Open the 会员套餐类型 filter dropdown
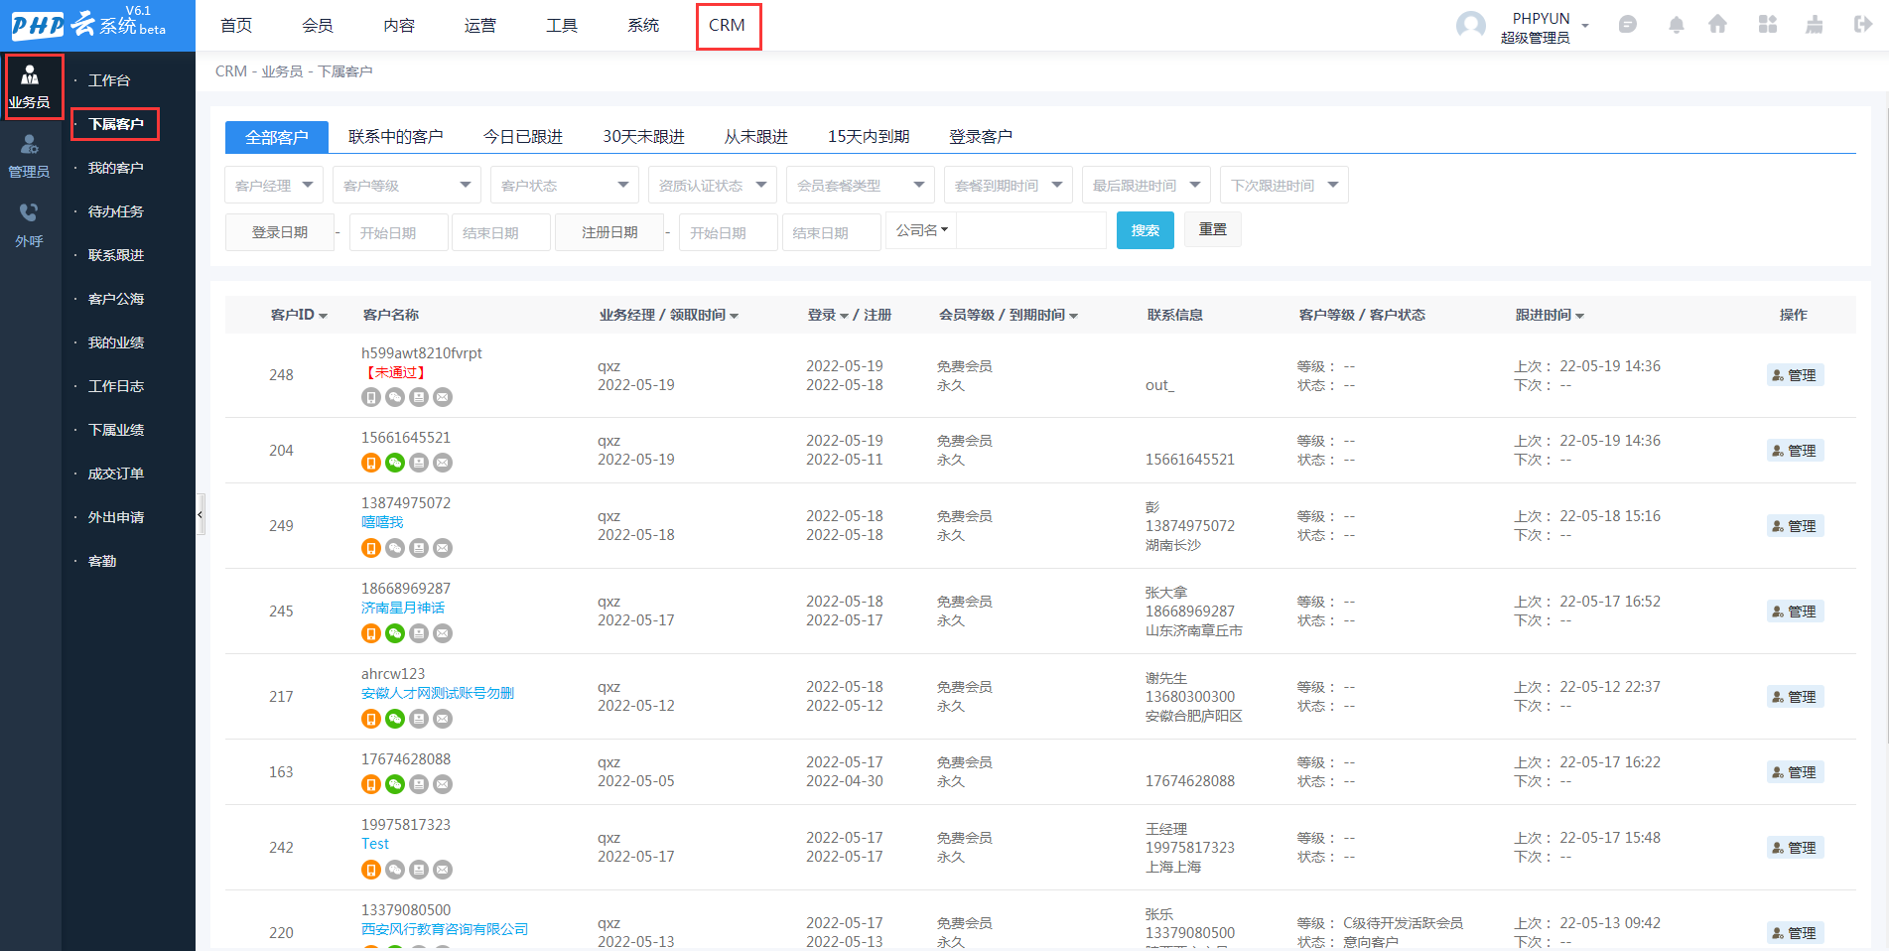Screen dimensions: 1889x951 [861, 185]
